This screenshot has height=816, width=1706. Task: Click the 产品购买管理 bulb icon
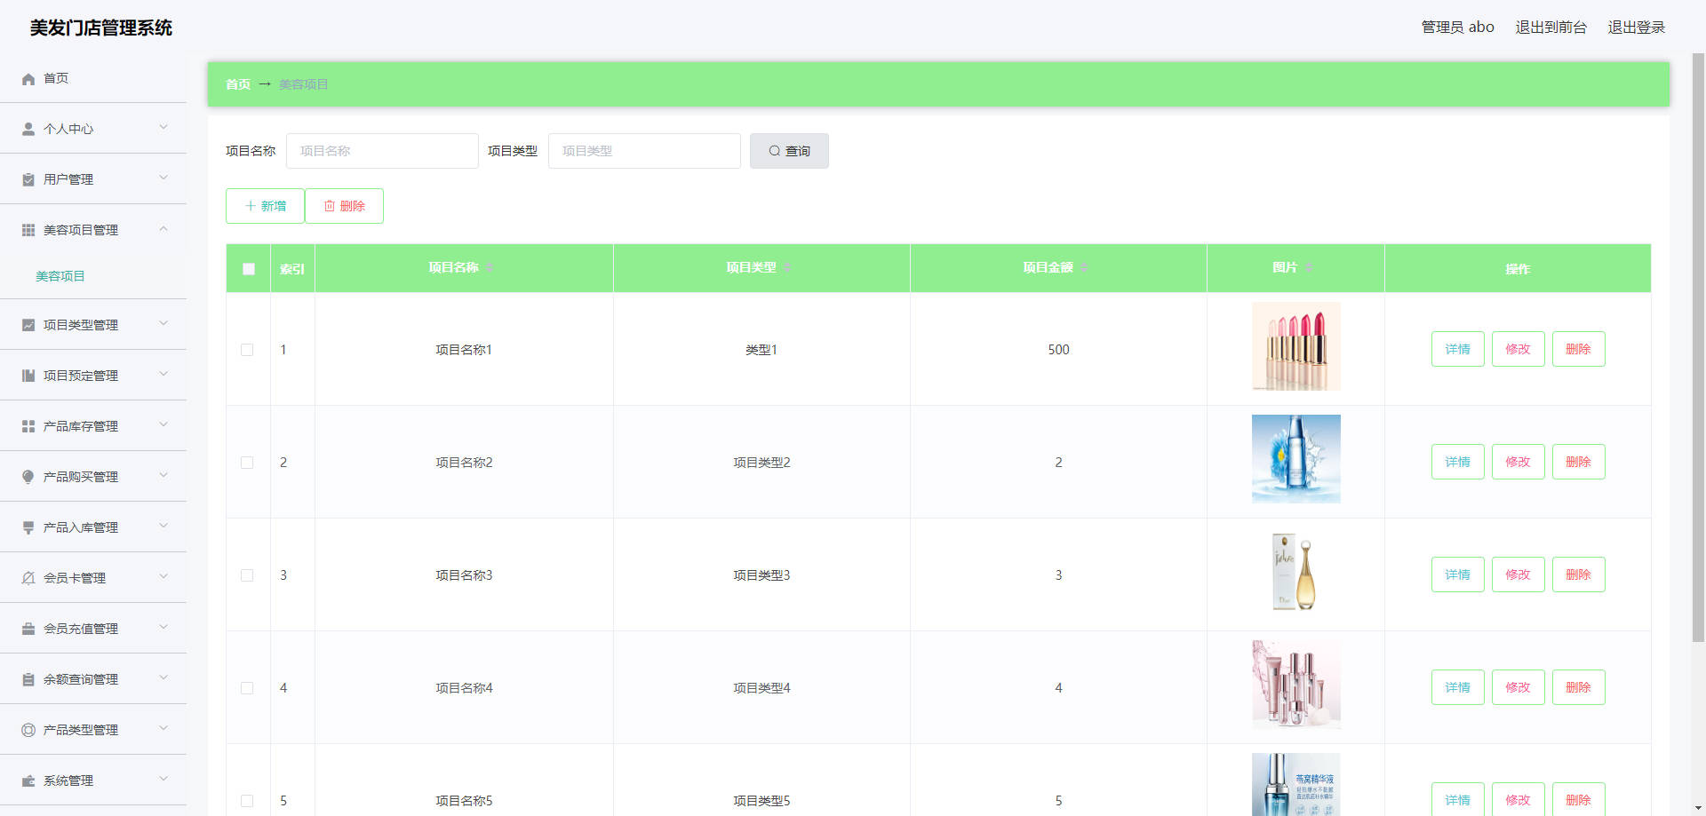click(x=28, y=477)
